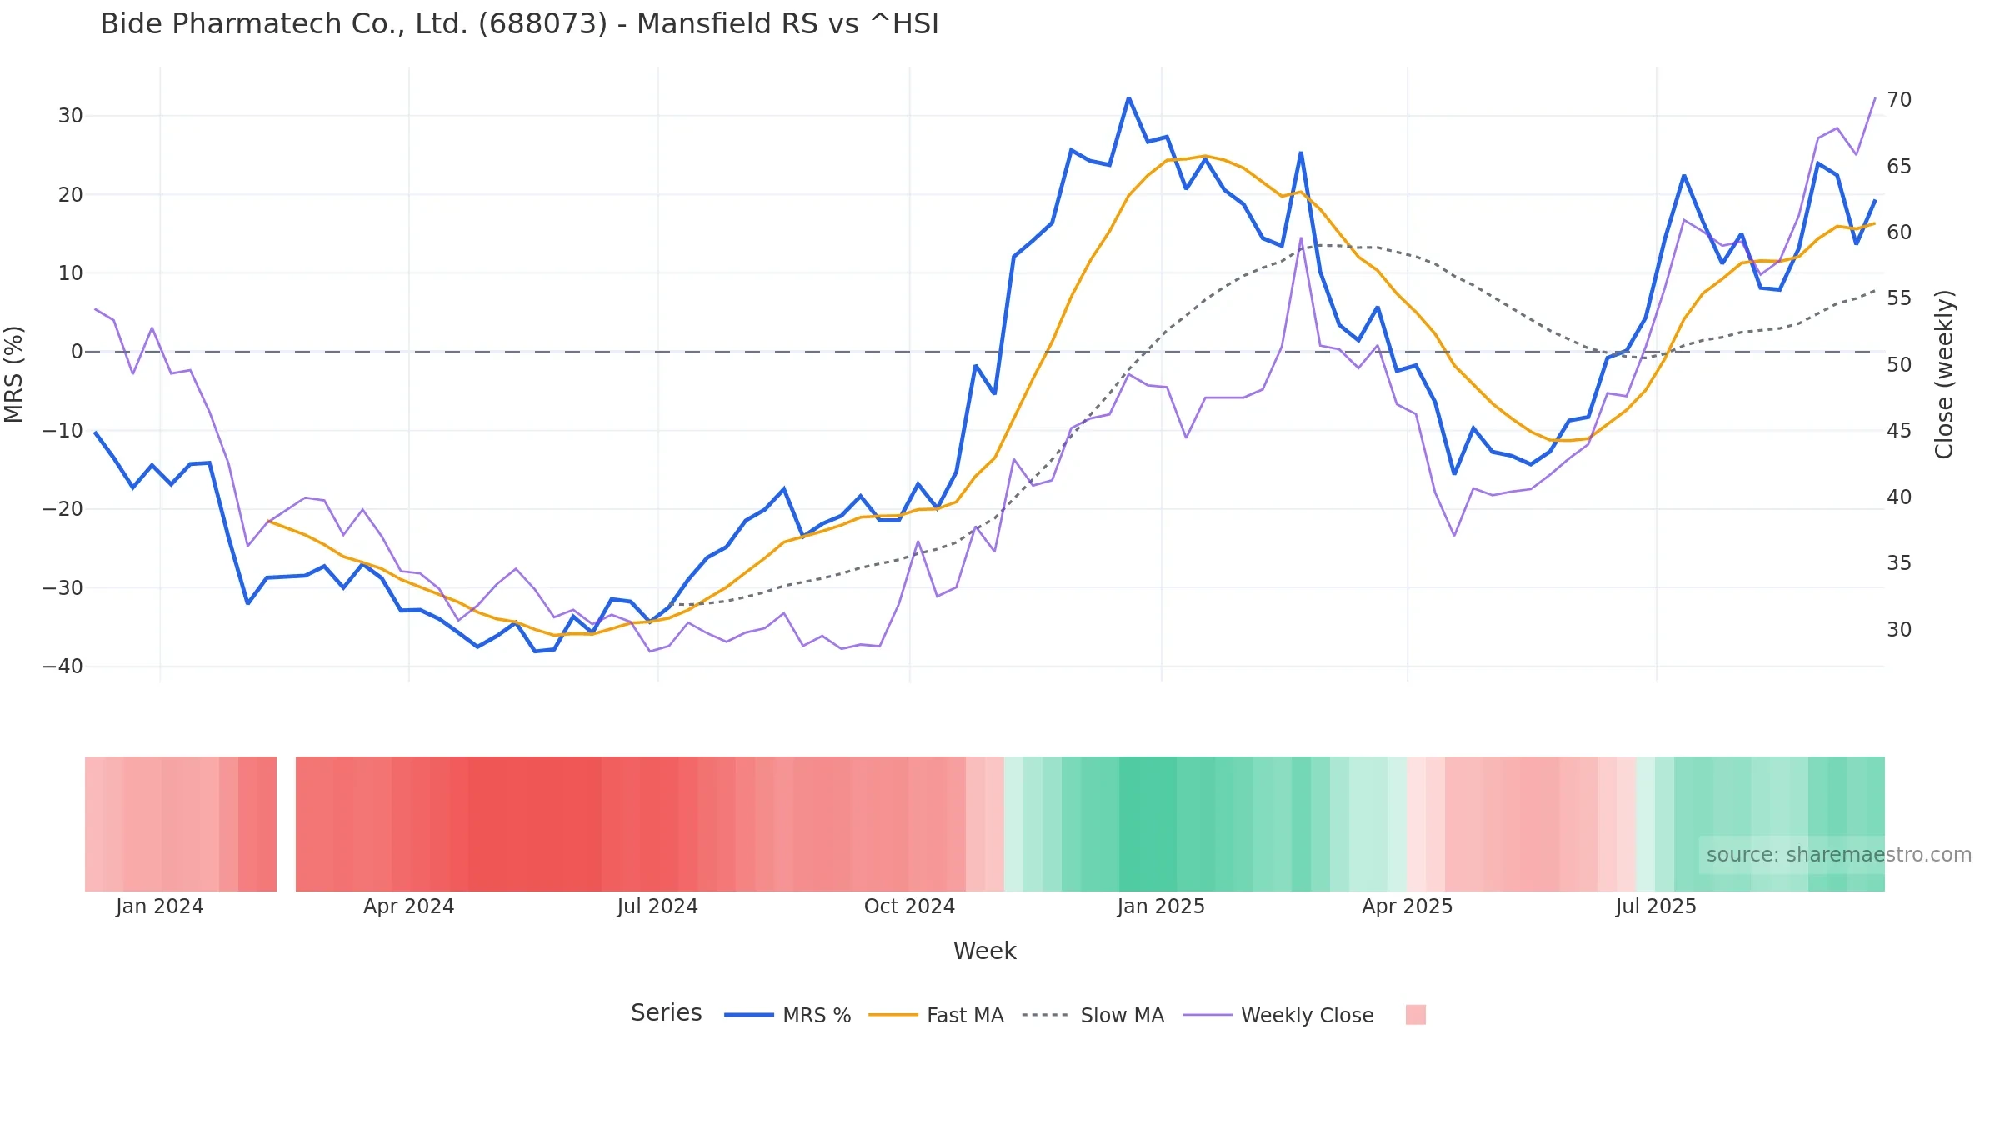The image size is (2000, 1125).
Task: Click the 'Apr 2024' axis tick label
Action: tap(408, 907)
